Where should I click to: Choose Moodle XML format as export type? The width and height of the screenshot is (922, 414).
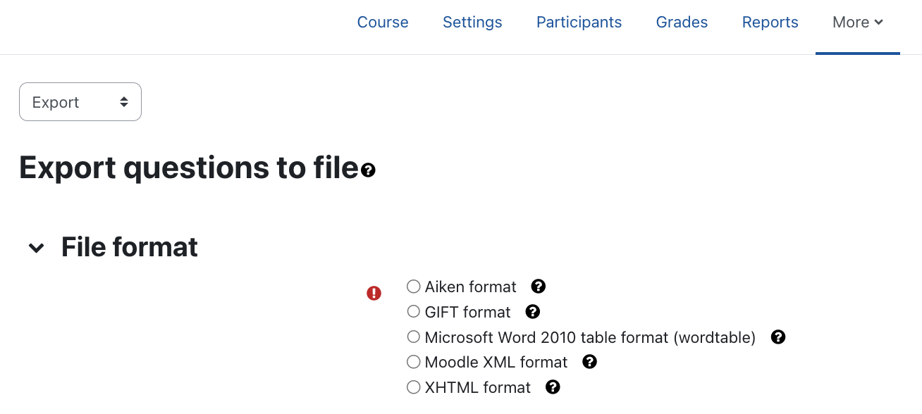413,362
